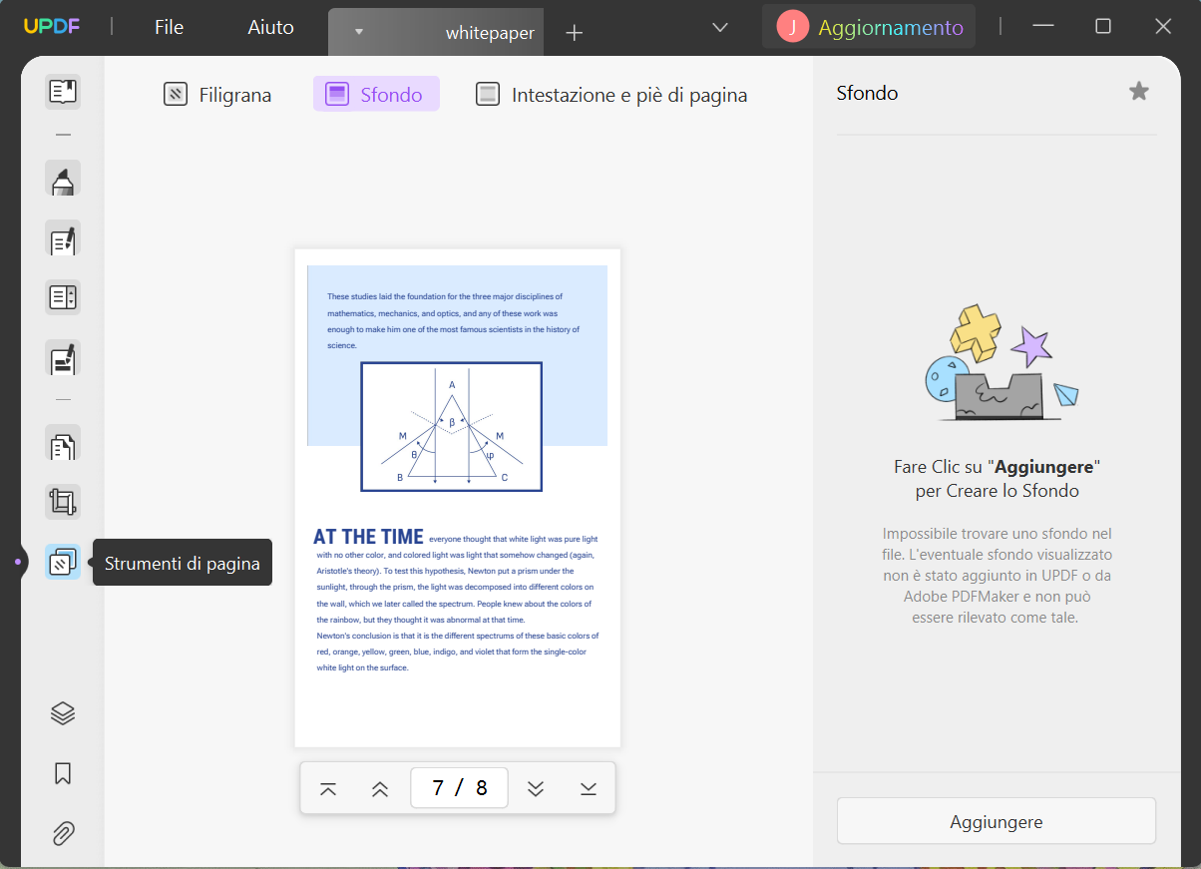Click the AT THE TIME heading

tap(368, 537)
